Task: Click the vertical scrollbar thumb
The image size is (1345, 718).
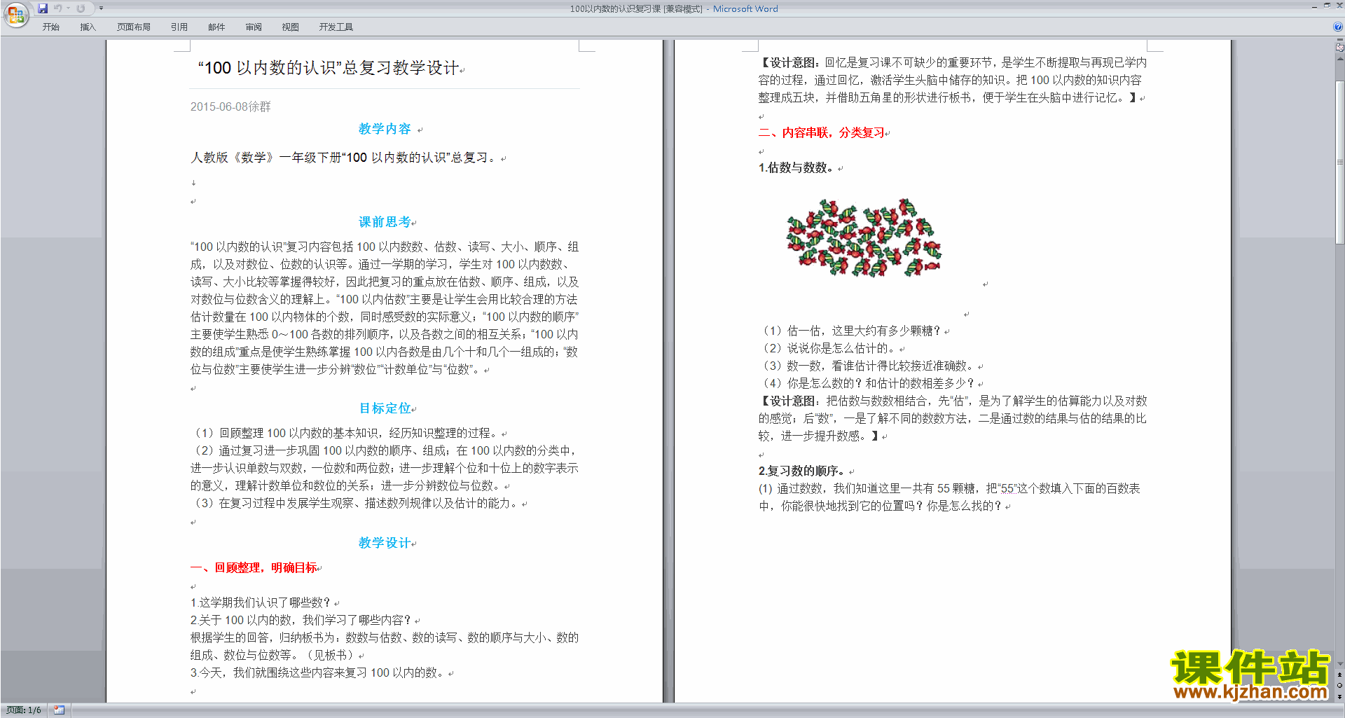Action: (1340, 162)
